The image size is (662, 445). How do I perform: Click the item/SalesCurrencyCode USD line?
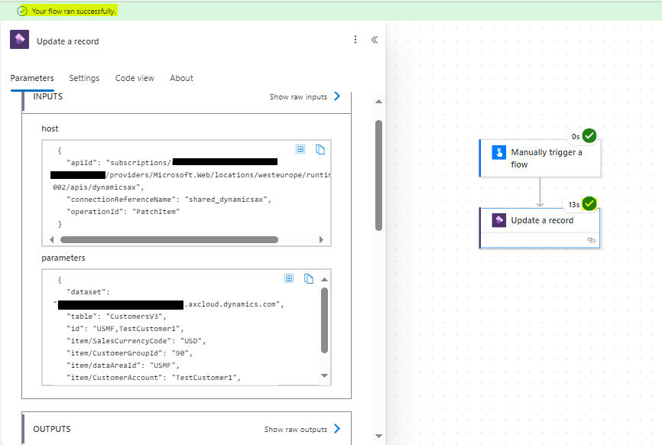coord(136,341)
